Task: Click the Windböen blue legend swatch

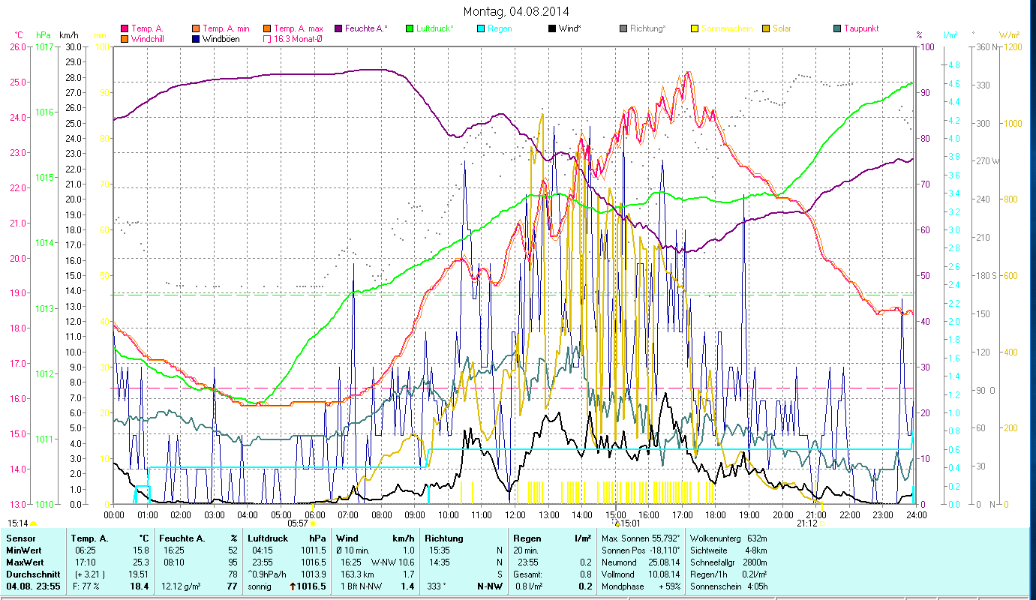Action: pyautogui.click(x=196, y=39)
